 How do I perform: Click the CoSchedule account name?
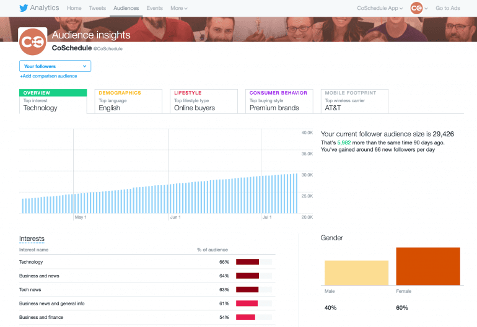coord(72,48)
